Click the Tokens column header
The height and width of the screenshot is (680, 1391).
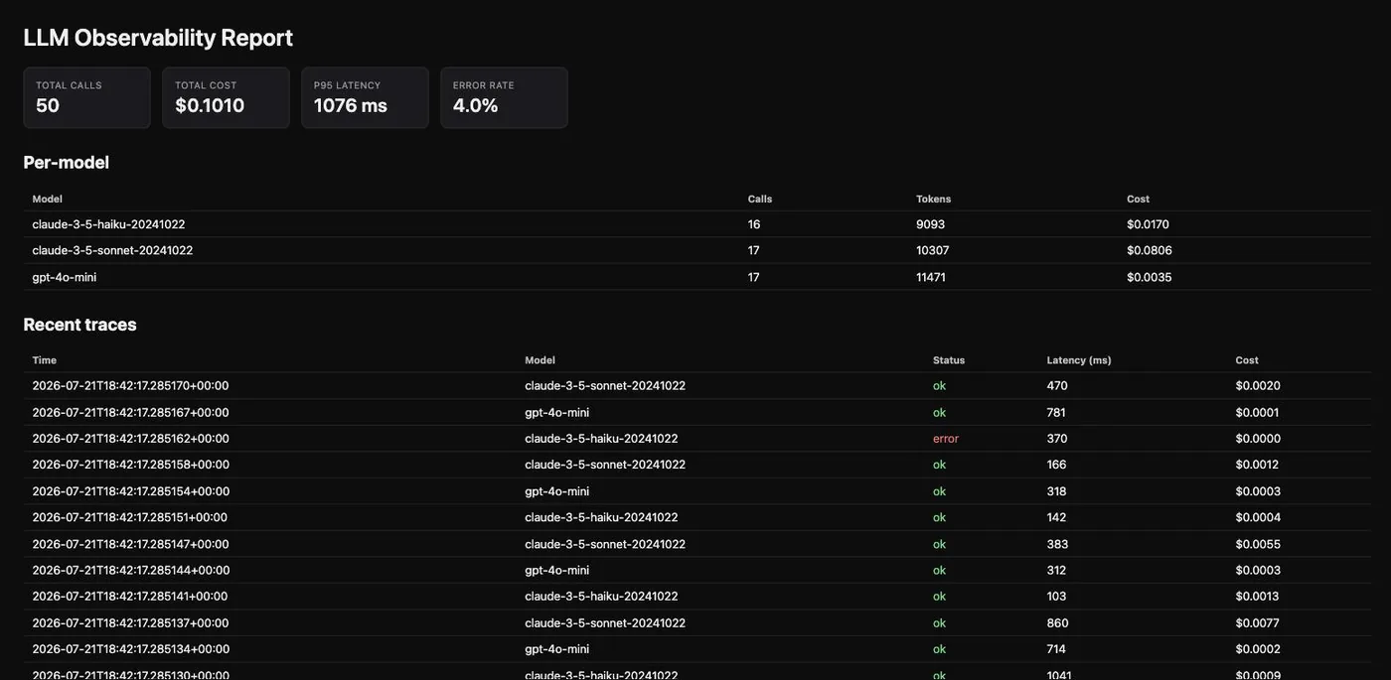[x=933, y=199]
